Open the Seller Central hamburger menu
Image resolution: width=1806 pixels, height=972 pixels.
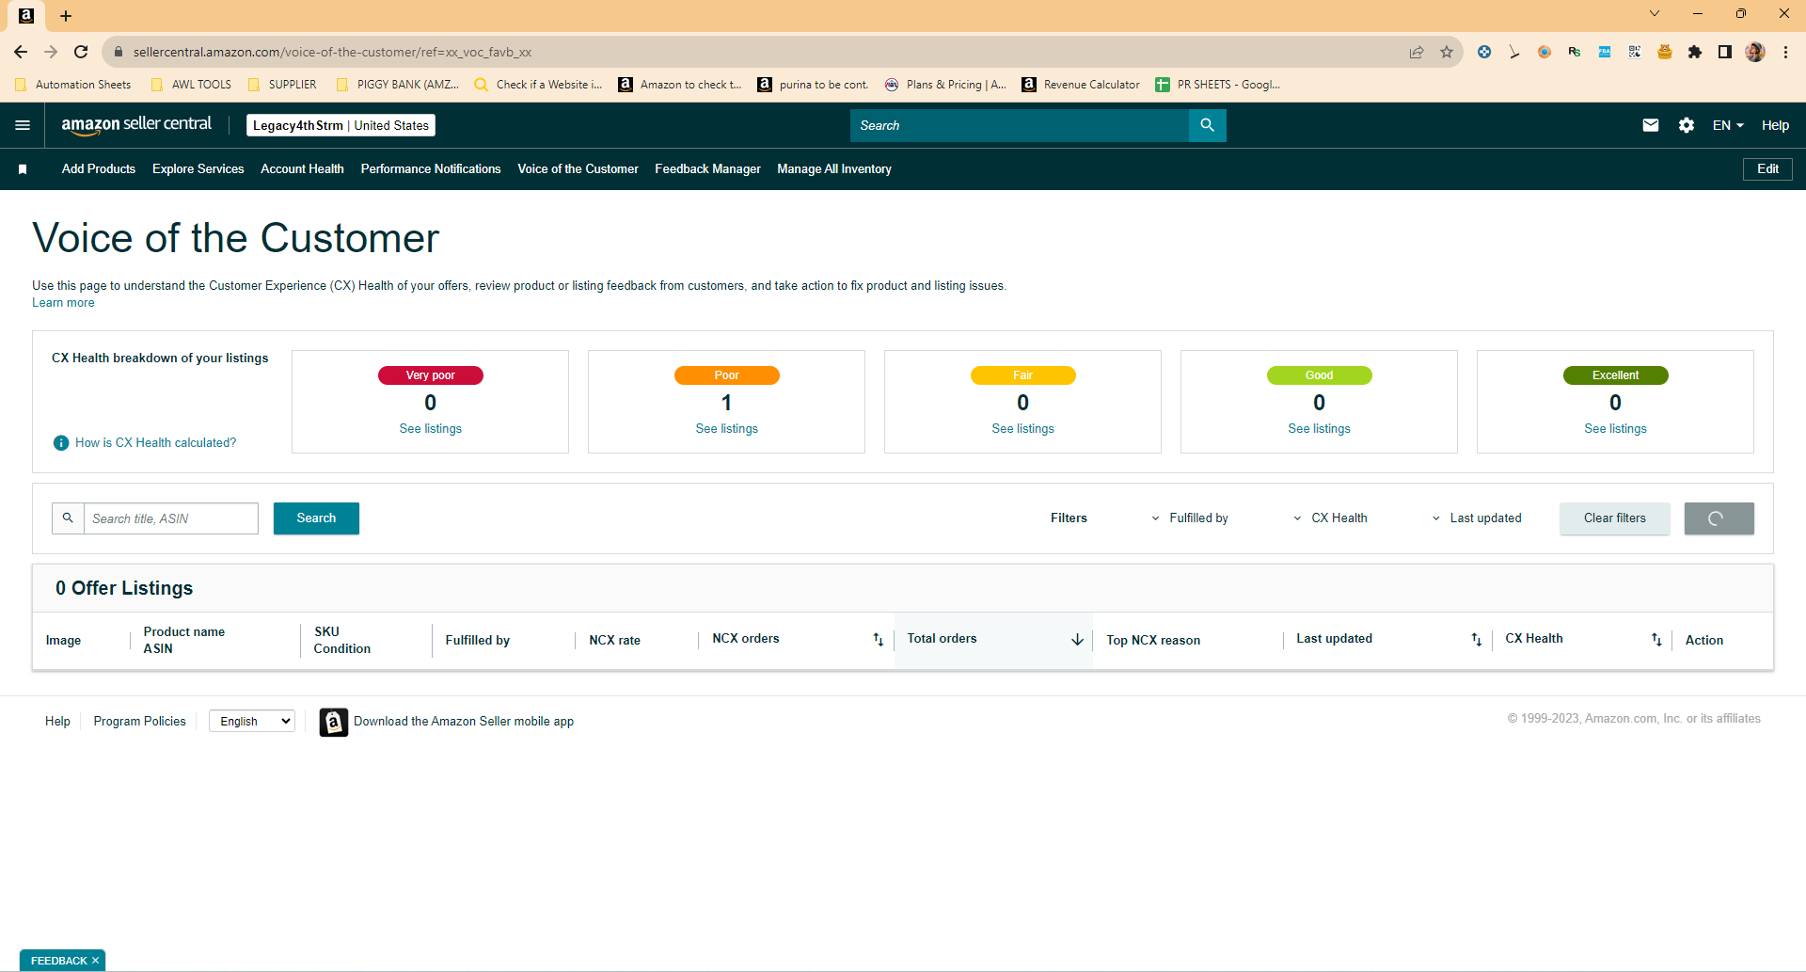(x=23, y=125)
